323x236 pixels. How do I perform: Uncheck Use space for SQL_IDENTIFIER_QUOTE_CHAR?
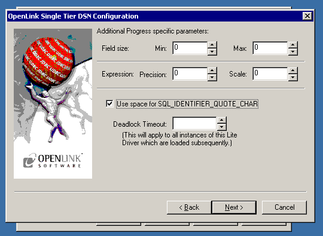(x=109, y=104)
